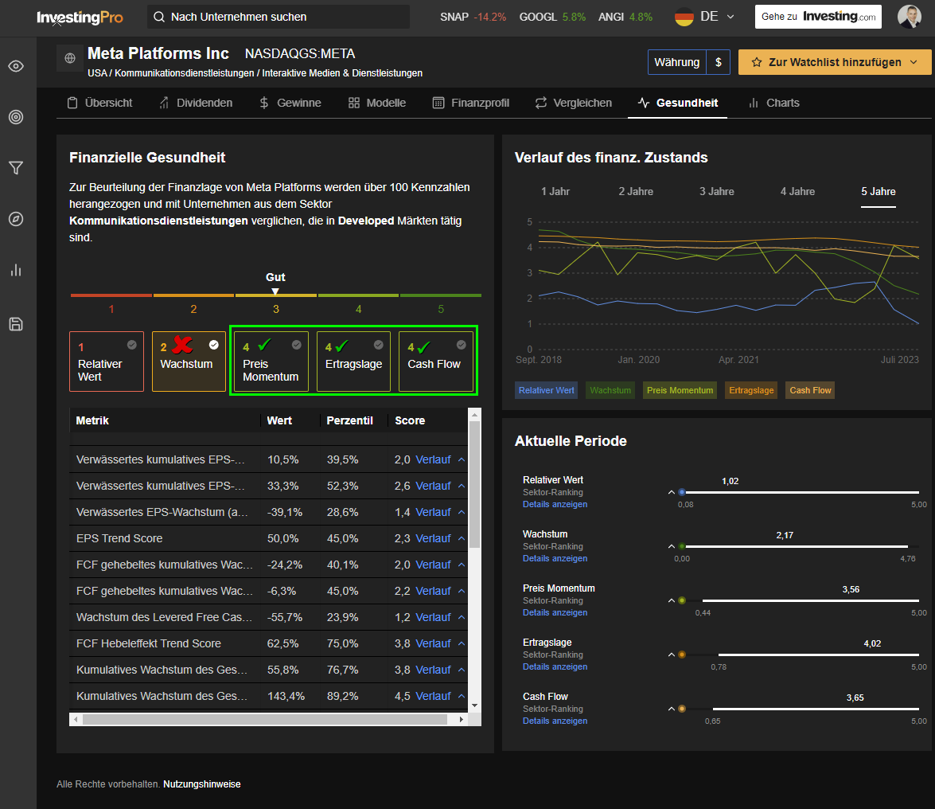Viewport: 935px width, 809px height.
Task: Toggle Wachstum chart legend series
Action: click(610, 390)
